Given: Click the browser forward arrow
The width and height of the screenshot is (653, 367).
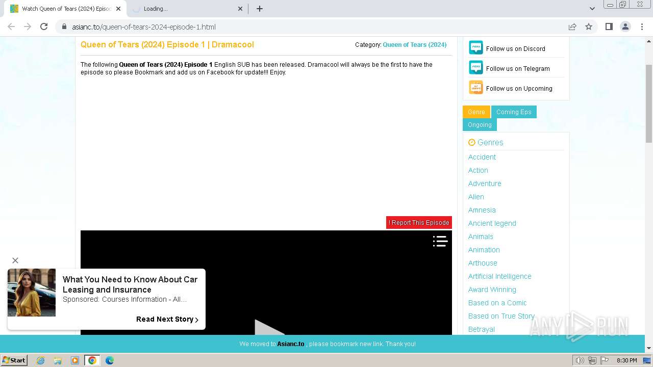Looking at the screenshot, I should [28, 27].
